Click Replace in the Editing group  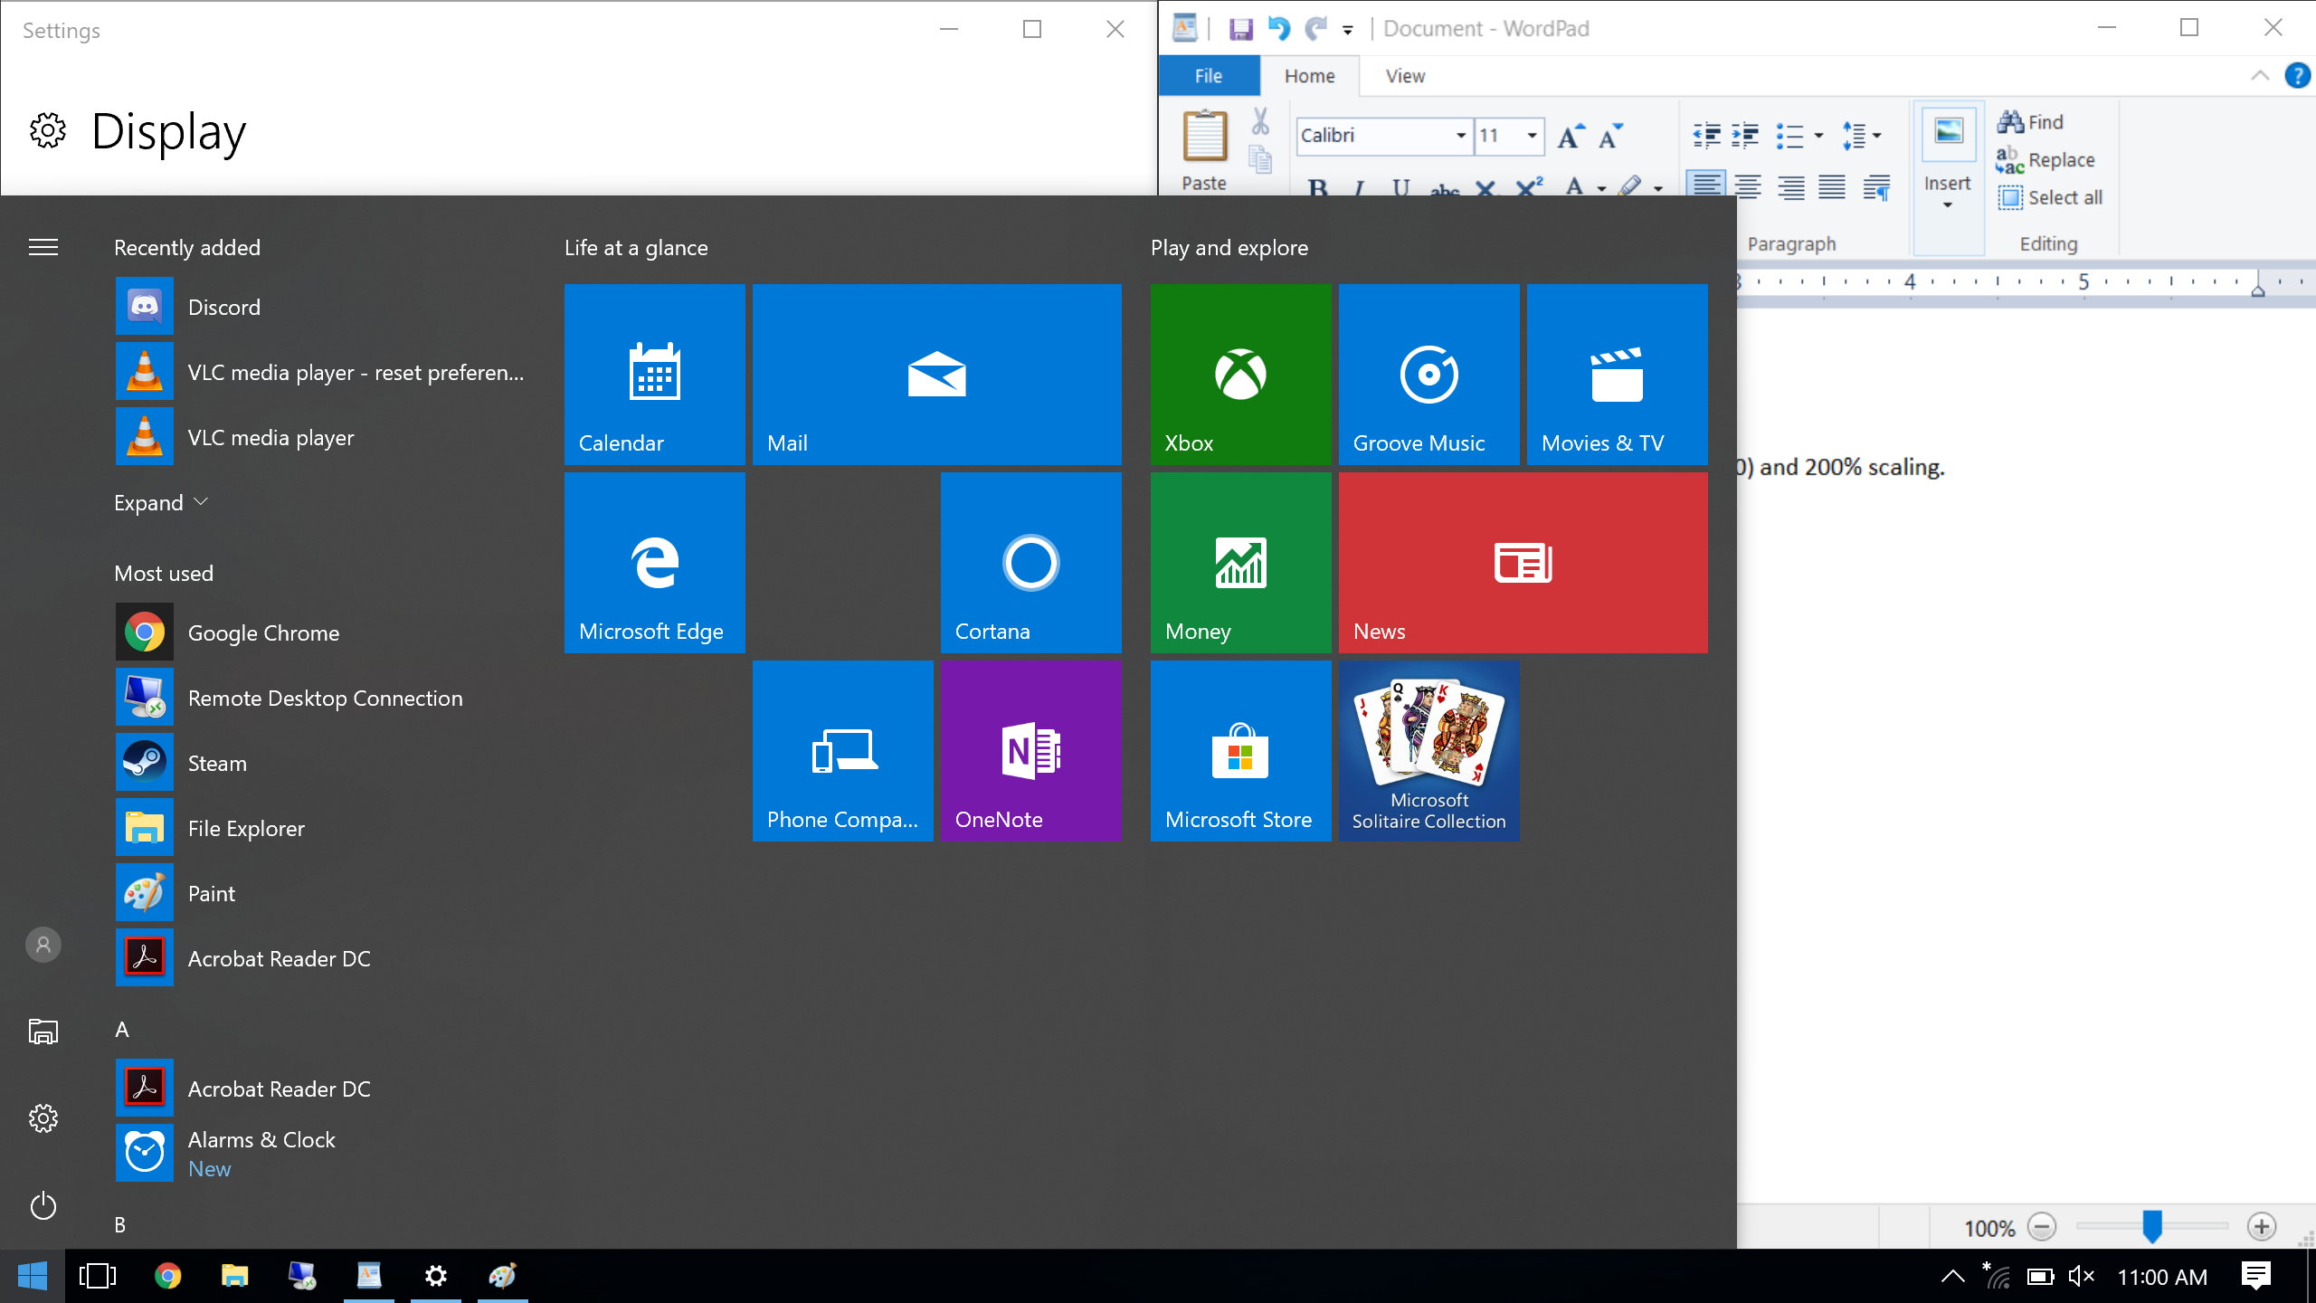(2046, 160)
